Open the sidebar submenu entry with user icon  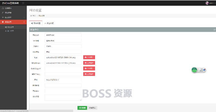13,31
